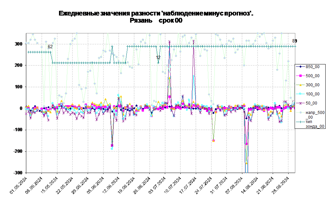Click the date label 14.08.2024
This screenshot has height=202, width=329.
(250, 185)
